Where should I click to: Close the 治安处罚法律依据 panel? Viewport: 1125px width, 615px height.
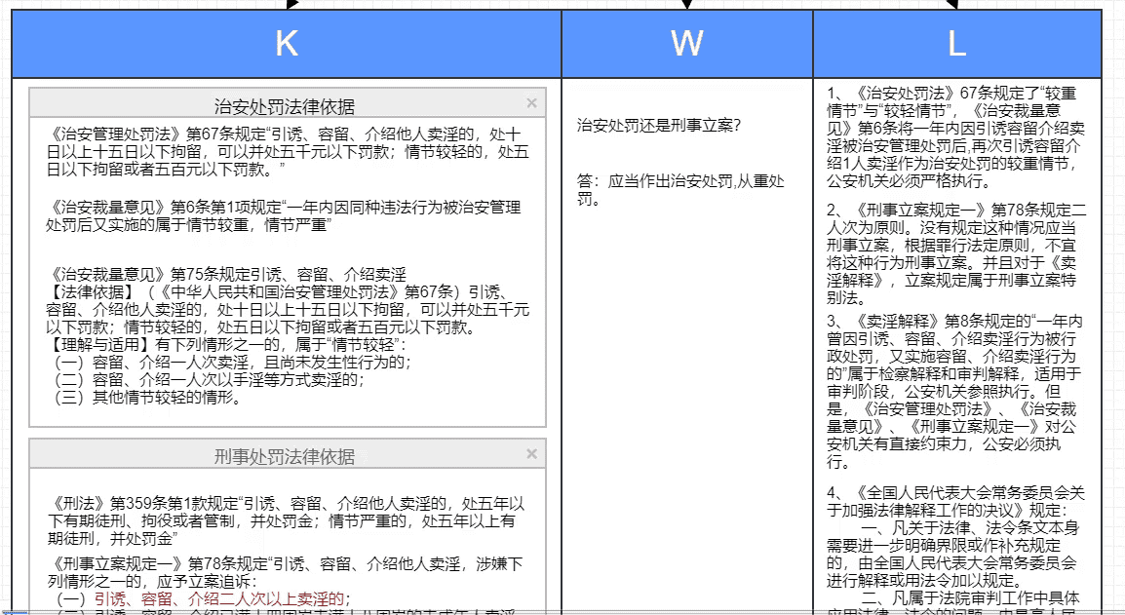pyautogui.click(x=531, y=102)
